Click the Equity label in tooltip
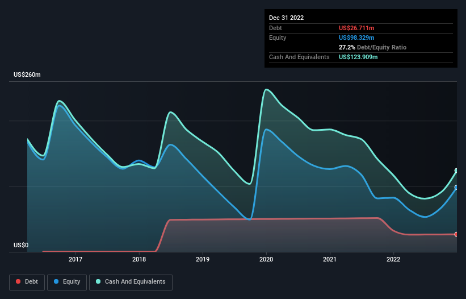Image resolution: width=466 pixels, height=299 pixels. pyautogui.click(x=278, y=38)
